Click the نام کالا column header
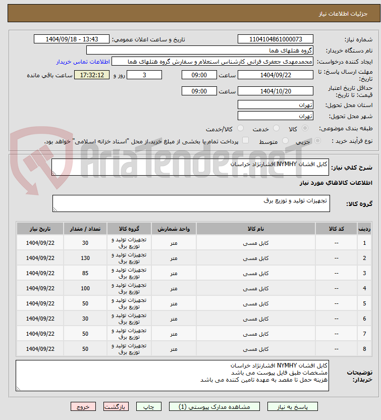This screenshot has height=420, width=381. [x=256, y=229]
